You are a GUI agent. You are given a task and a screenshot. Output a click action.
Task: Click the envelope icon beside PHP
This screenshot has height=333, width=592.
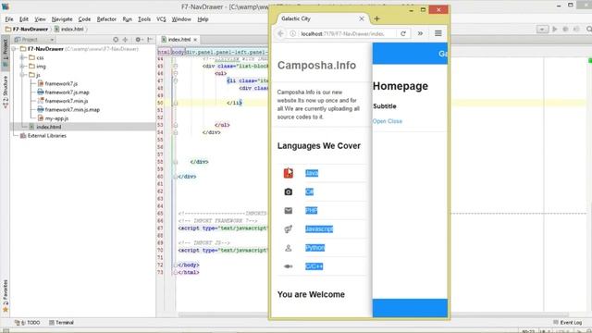click(288, 211)
